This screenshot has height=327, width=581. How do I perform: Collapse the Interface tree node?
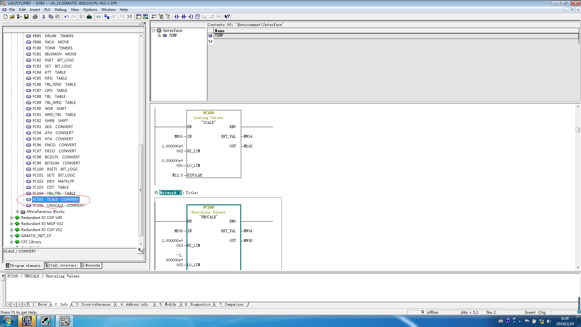(154, 30)
